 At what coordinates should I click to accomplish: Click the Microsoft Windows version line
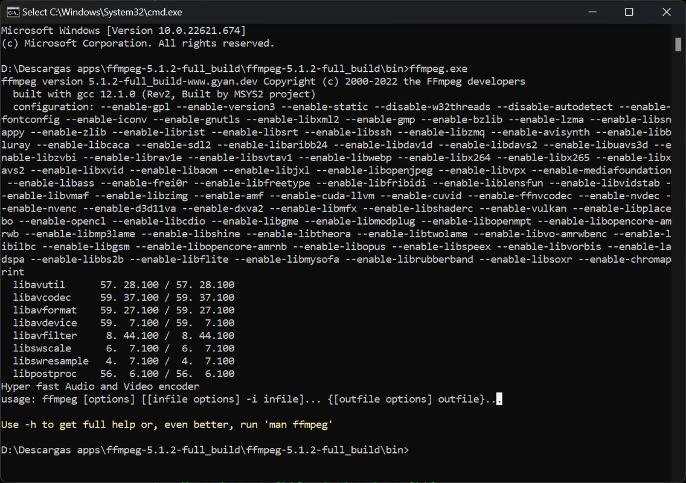121,30
